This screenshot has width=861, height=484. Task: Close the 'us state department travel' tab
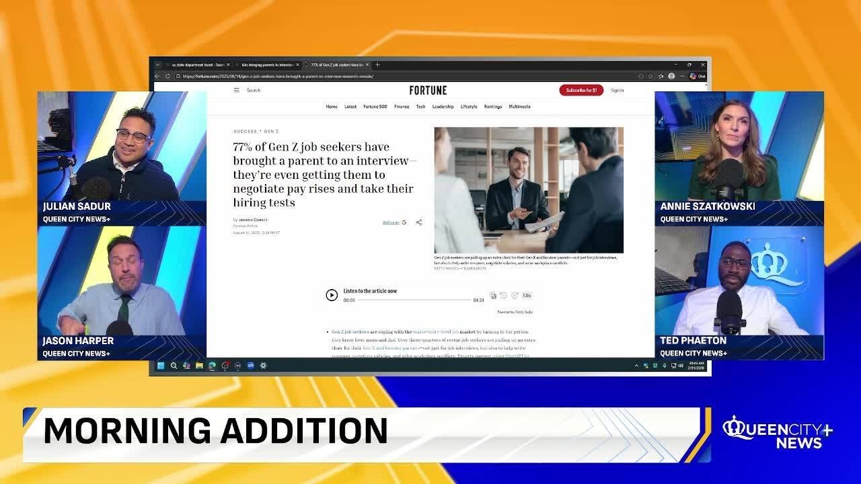click(228, 65)
